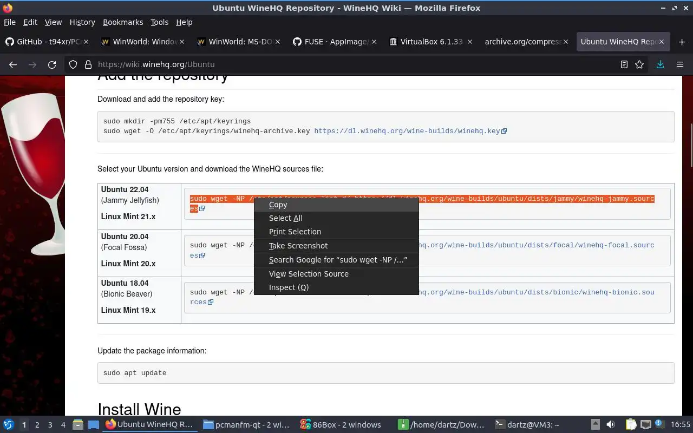Image resolution: width=693 pixels, height=433 pixels.
Task: Open the winehq.key download link
Action: coord(410,131)
